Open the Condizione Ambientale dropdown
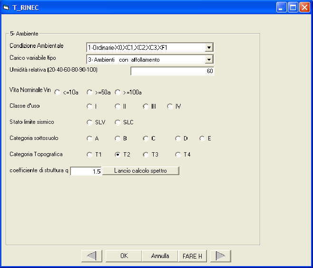This screenshot has width=313, height=268. 208,47
